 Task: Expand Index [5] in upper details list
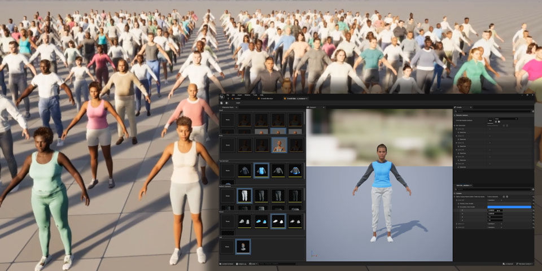point(457,164)
